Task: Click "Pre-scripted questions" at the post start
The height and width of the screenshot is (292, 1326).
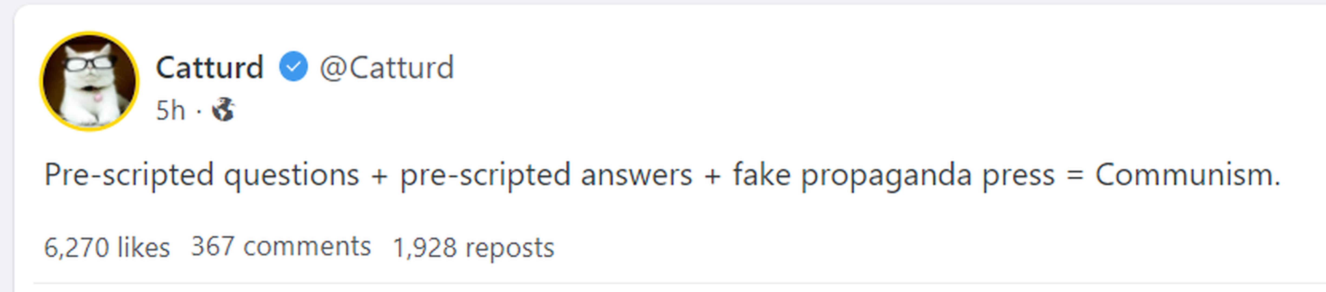Action: 201,175
